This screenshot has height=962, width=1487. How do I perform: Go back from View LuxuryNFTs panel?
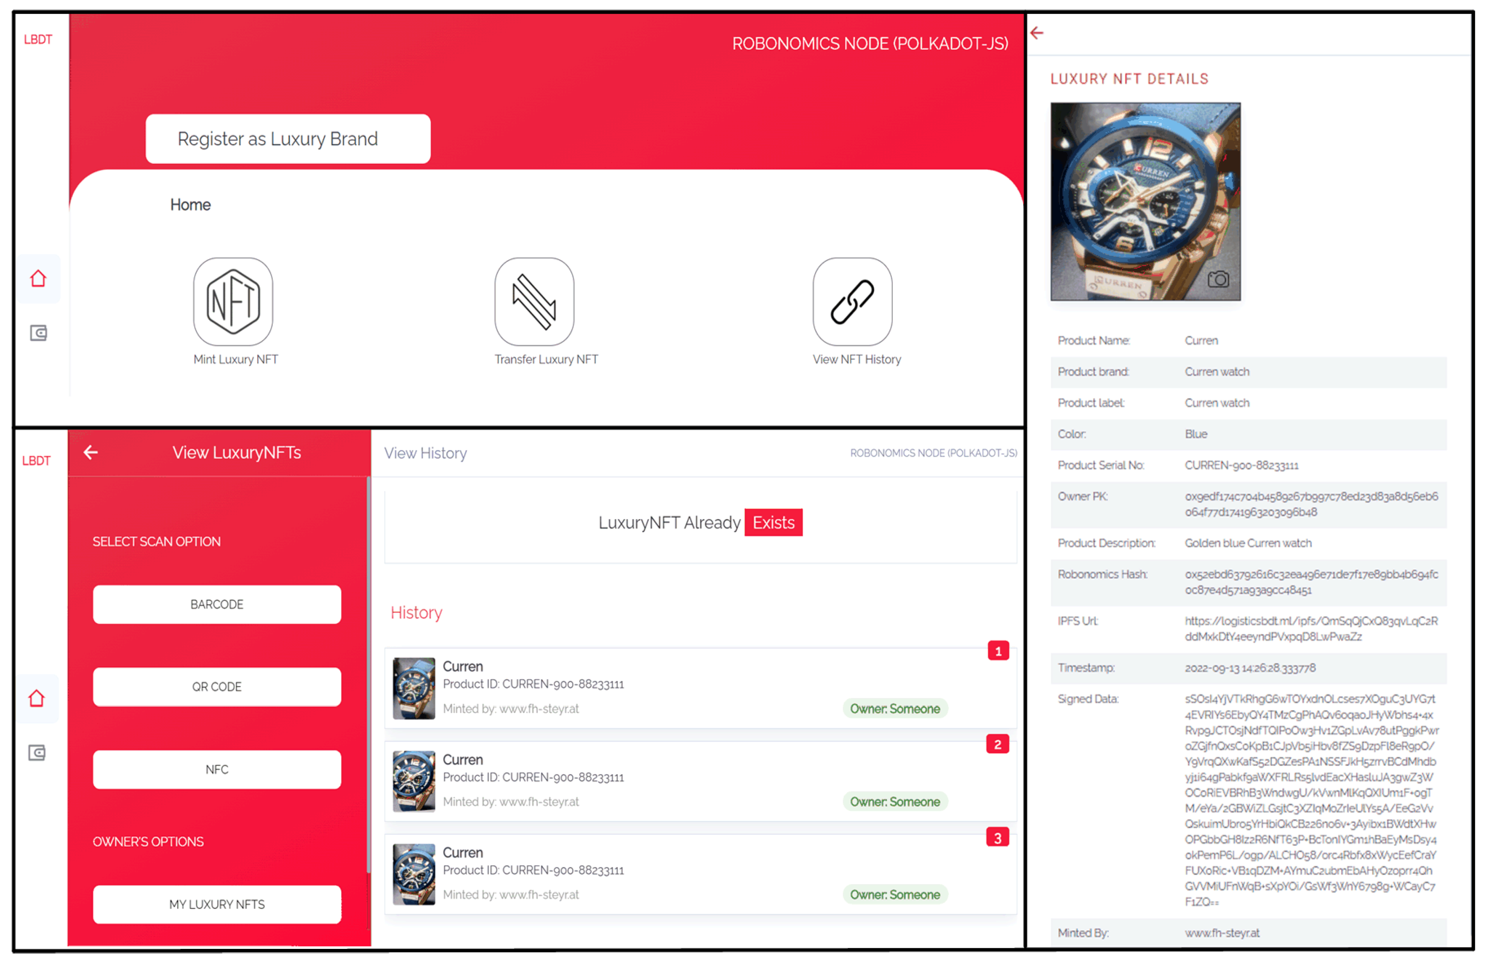tap(91, 452)
